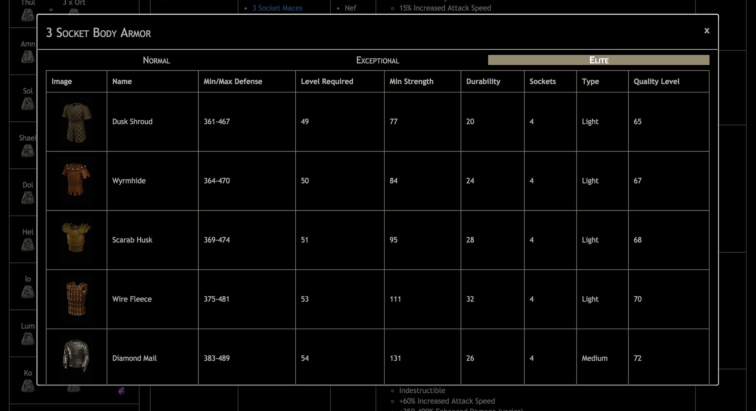Click the Wire Fleece armor icon

(x=76, y=299)
